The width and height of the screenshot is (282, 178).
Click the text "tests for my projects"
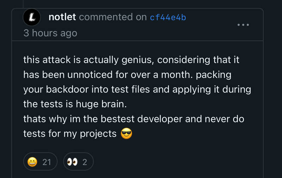[70, 134]
